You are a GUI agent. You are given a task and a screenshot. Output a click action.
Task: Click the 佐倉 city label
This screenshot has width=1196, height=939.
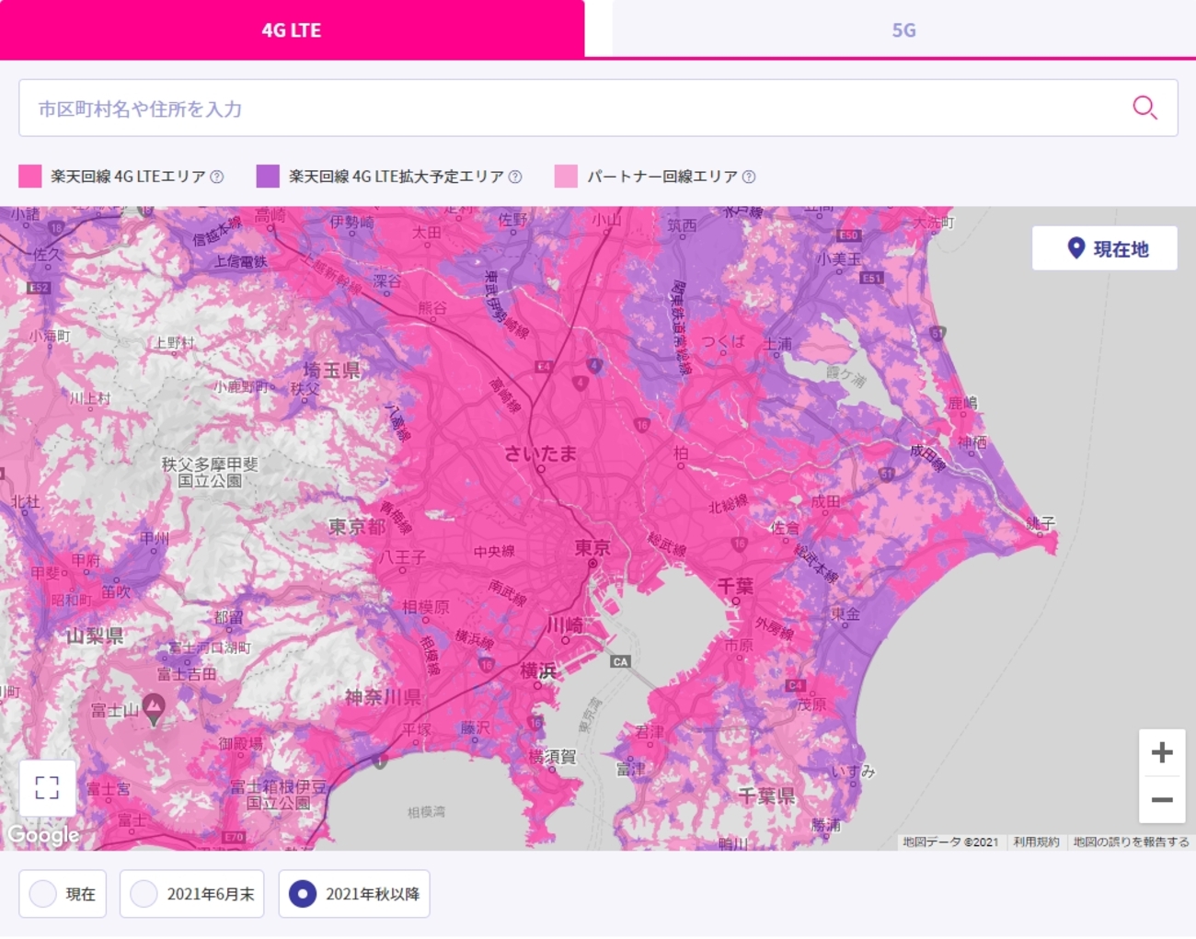[x=785, y=527]
